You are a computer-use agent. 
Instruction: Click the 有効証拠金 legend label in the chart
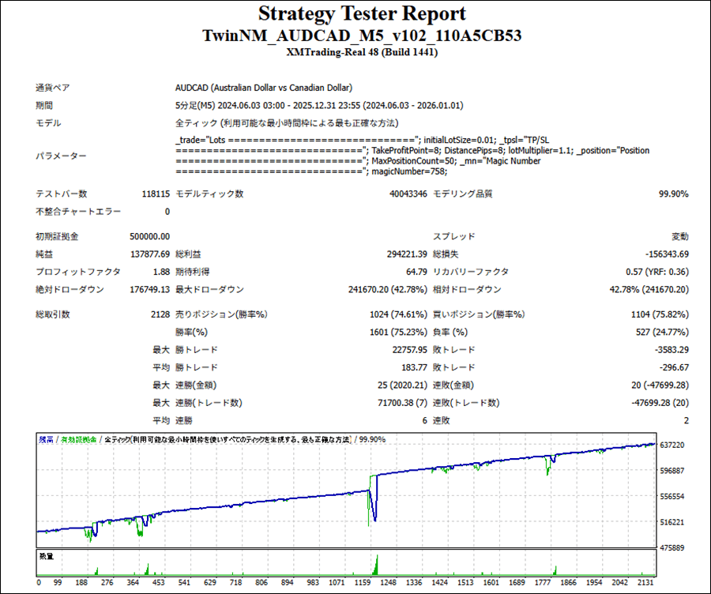click(79, 439)
